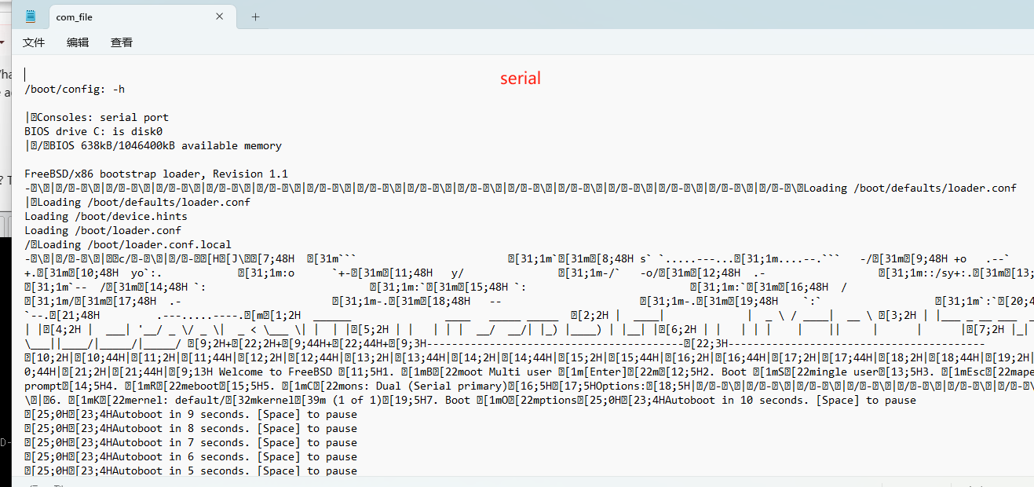Switch to the com_file tab
Screen dimensions: 1034x487
[118, 17]
